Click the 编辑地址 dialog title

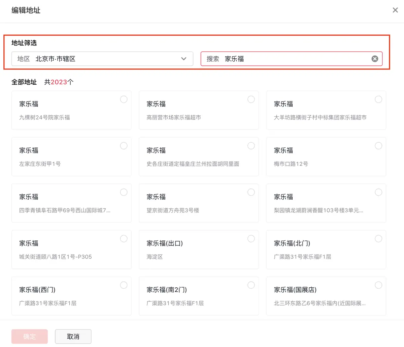(x=26, y=10)
